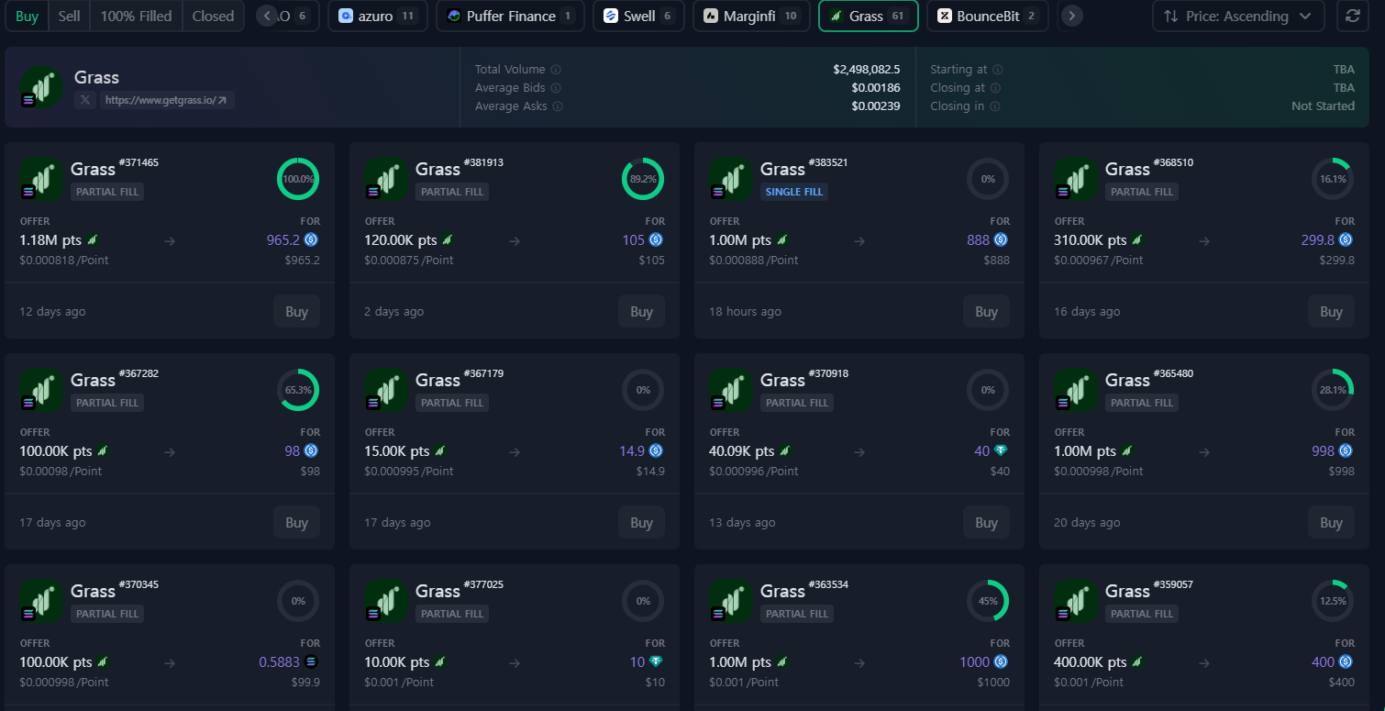Select the Grass market chip

tap(868, 16)
